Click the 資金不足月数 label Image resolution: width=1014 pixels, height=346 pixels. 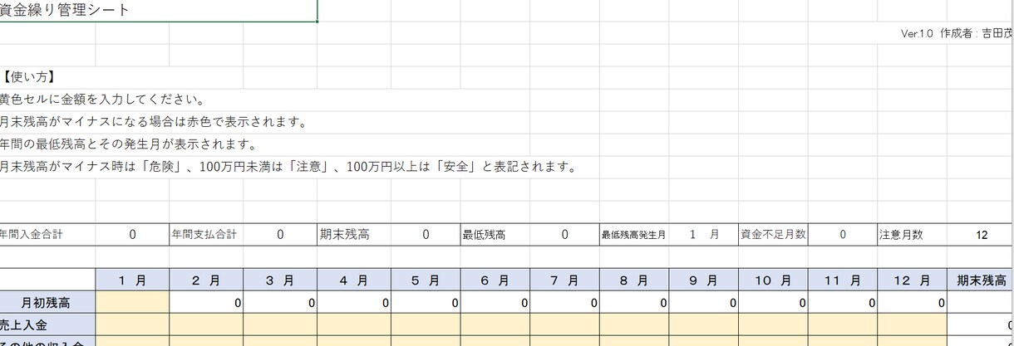click(773, 235)
